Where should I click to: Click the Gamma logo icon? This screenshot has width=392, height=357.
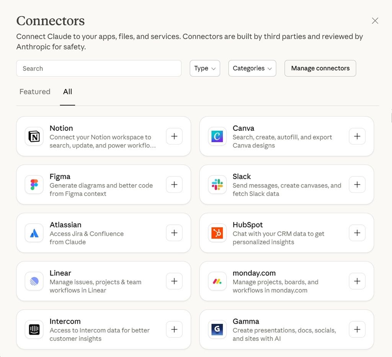[x=217, y=330]
